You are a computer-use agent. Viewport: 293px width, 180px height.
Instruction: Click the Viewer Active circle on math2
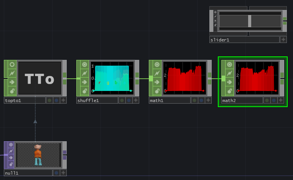click(x=229, y=65)
